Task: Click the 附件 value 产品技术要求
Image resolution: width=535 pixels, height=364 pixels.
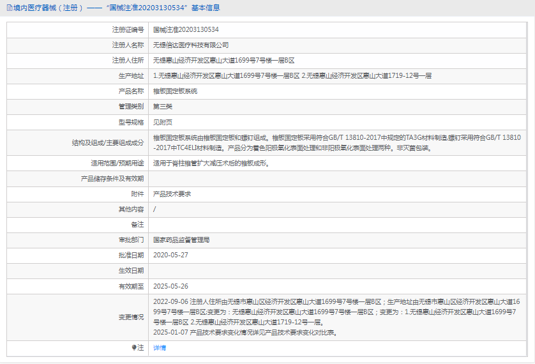Action: (x=172, y=193)
